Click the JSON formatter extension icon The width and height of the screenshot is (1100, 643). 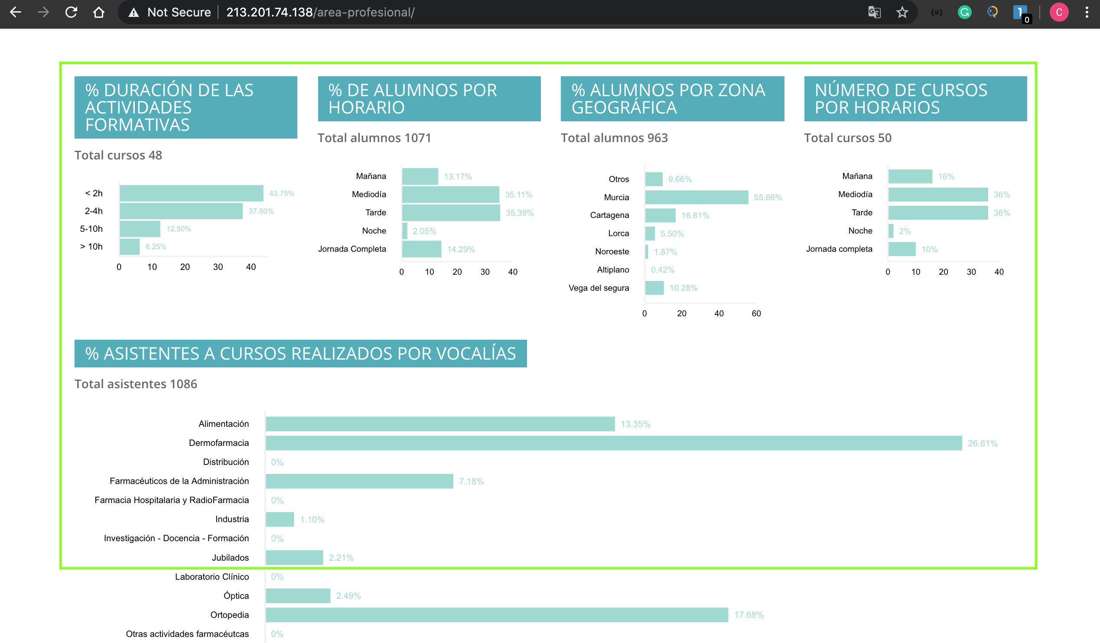[936, 12]
